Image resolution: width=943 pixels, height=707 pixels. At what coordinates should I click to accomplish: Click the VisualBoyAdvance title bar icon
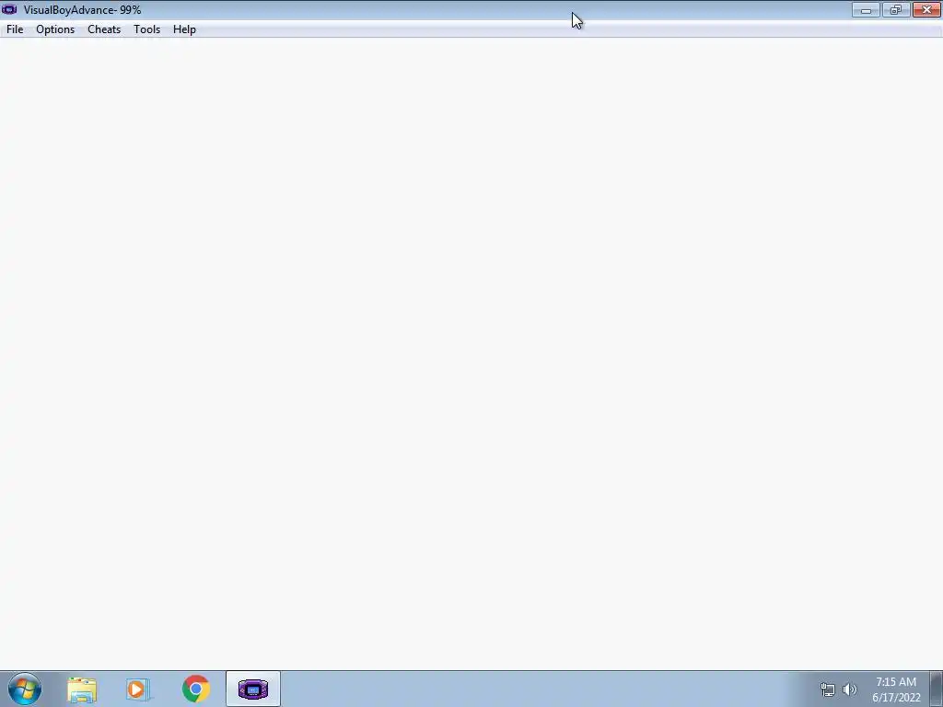click(9, 9)
